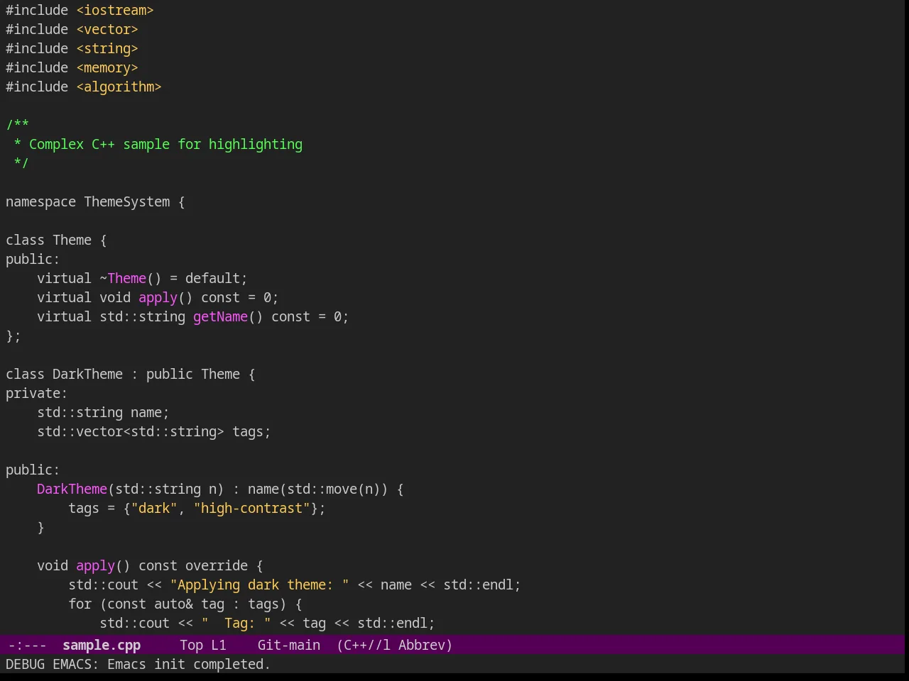This screenshot has height=681, width=909.
Task: Click the echo area message 'Emacs init completed.'
Action: click(x=189, y=664)
